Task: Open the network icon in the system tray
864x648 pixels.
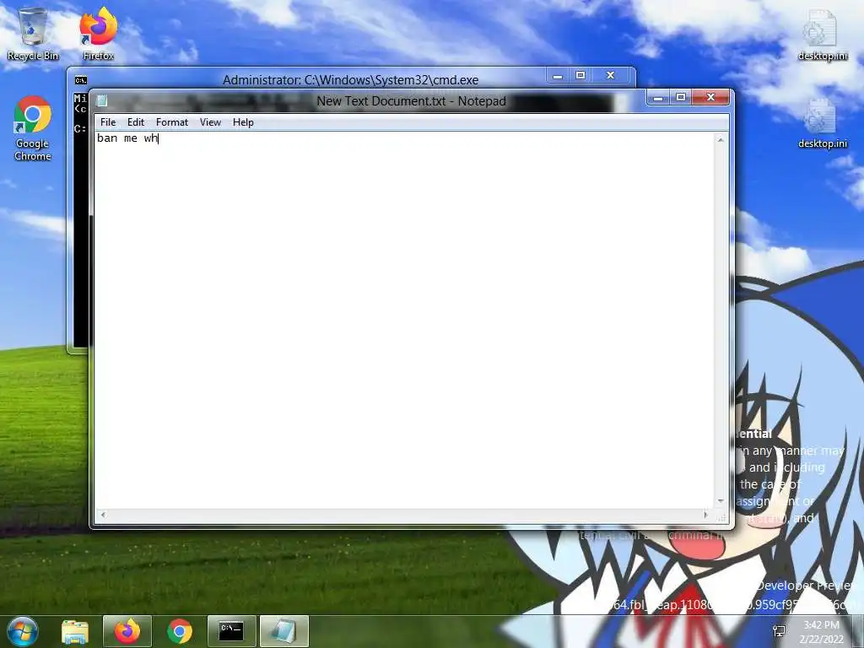Action: pyautogui.click(x=779, y=631)
